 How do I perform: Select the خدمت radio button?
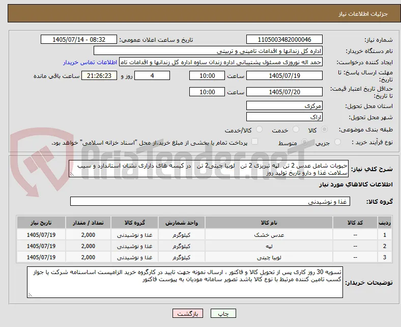(296, 129)
